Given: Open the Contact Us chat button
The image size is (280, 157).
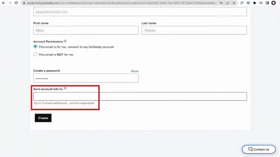Looking at the screenshot, I should pos(259,149).
